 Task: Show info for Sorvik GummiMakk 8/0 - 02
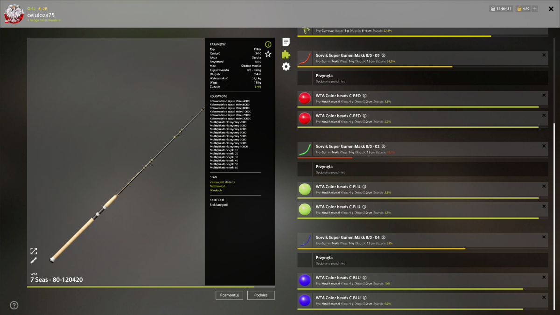(x=384, y=146)
